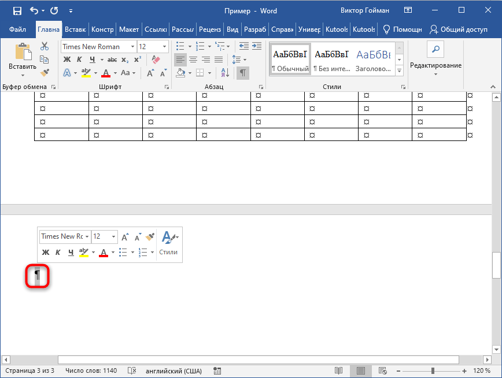Image resolution: width=502 pixels, height=378 pixels.
Task: Undo the last action
Action: [x=34, y=10]
